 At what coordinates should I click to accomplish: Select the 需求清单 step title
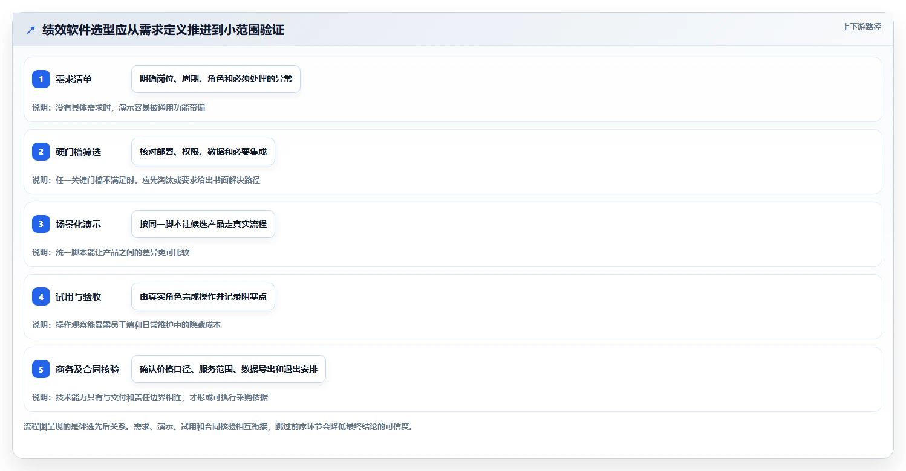[74, 79]
